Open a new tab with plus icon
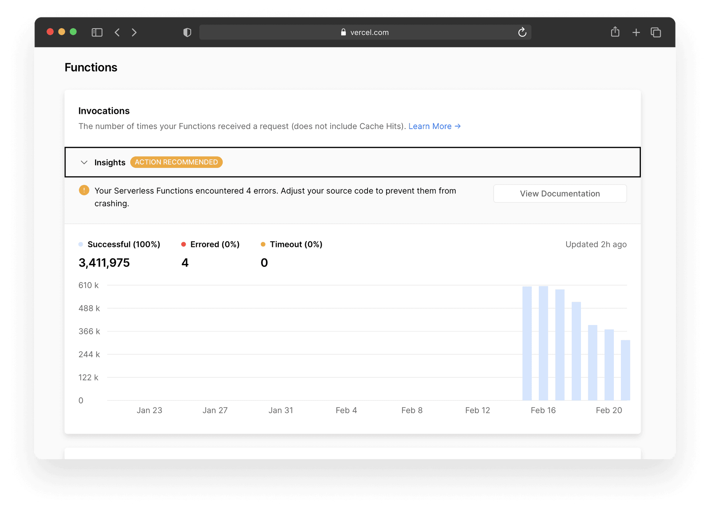710x511 pixels. [636, 33]
